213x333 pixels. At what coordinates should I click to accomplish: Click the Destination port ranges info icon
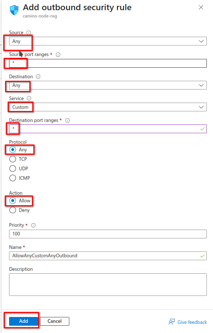pyautogui.click(x=67, y=120)
